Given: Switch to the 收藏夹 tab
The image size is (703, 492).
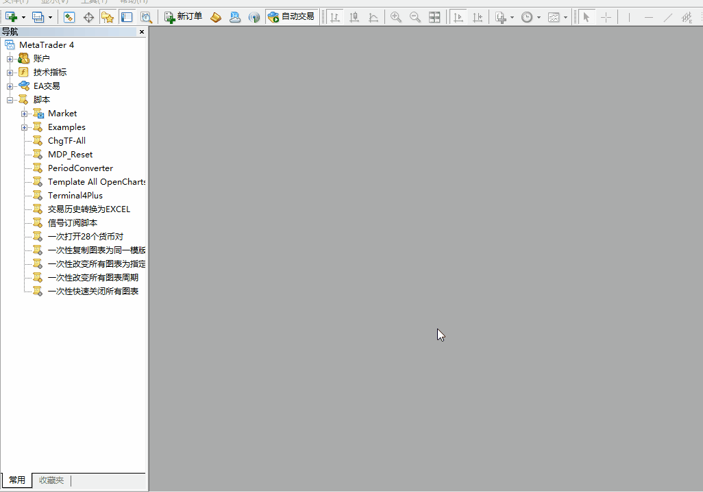Looking at the screenshot, I should click(x=51, y=480).
